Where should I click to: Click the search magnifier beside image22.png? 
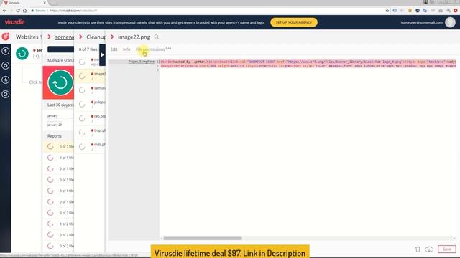pos(157,37)
